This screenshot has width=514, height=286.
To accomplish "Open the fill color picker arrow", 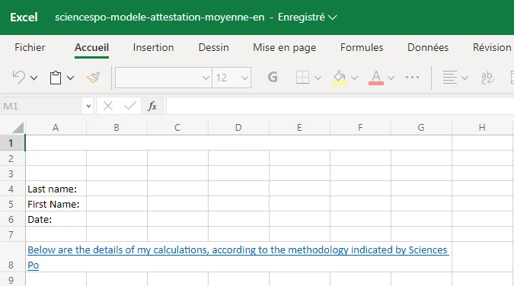I will coord(354,78).
